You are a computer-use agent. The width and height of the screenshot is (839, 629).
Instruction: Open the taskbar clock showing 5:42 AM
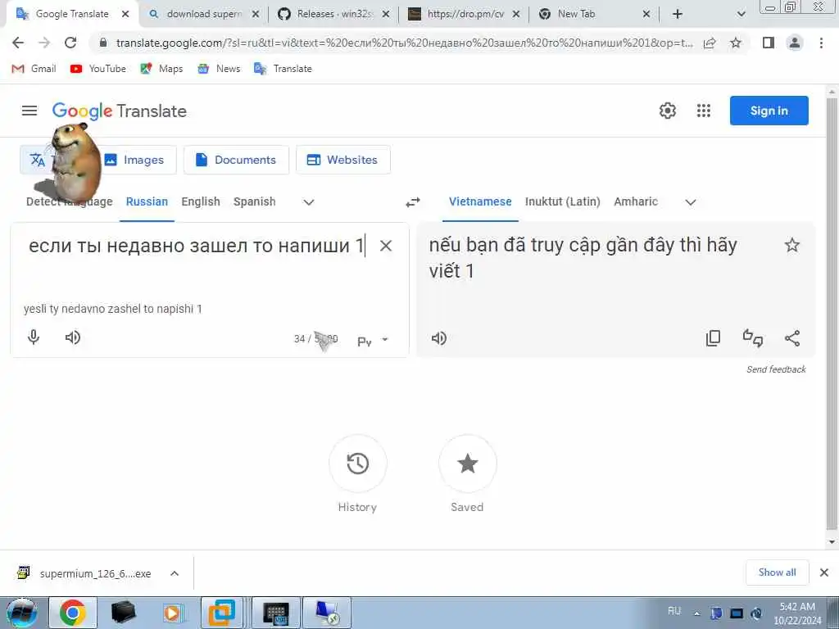point(797,613)
